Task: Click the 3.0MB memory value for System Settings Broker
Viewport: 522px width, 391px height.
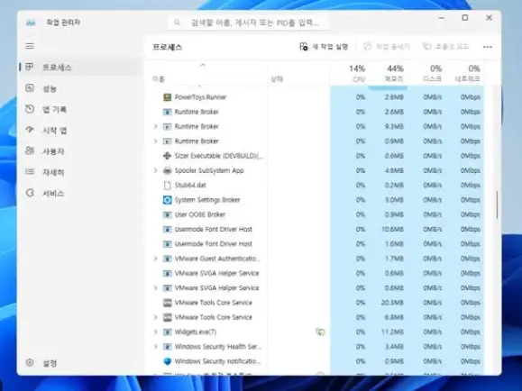Action: [x=394, y=200]
